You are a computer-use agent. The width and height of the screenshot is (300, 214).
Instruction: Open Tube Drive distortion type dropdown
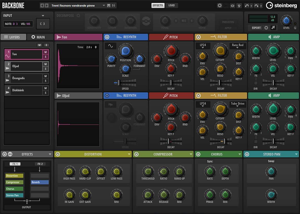pyautogui.click(x=238, y=104)
